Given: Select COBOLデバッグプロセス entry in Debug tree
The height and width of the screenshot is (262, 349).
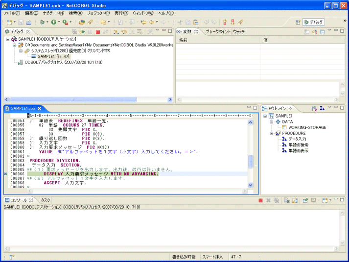Looking at the screenshot, I should click(64, 62).
